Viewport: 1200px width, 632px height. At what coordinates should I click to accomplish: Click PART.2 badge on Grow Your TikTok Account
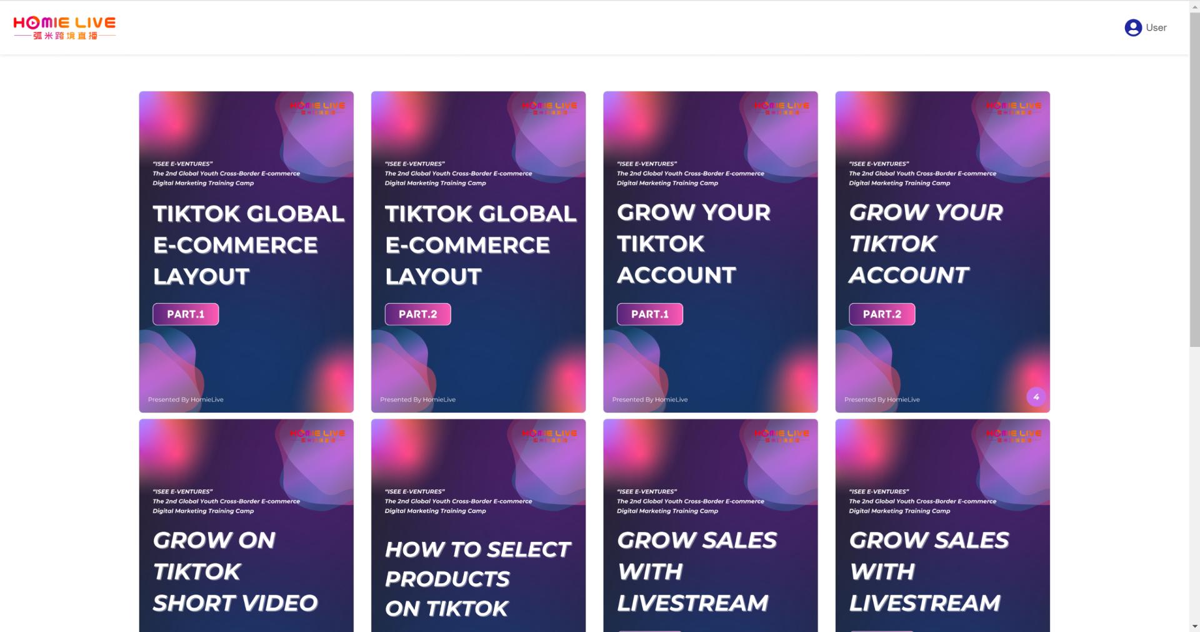882,314
